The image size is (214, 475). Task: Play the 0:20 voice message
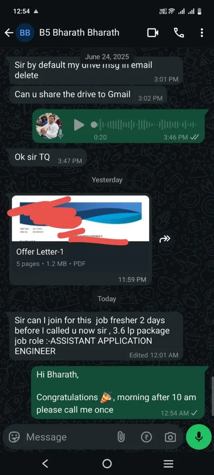coord(79,125)
